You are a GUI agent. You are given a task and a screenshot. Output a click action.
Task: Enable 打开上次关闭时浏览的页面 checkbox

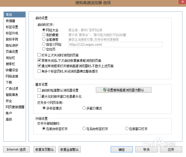[39, 55]
